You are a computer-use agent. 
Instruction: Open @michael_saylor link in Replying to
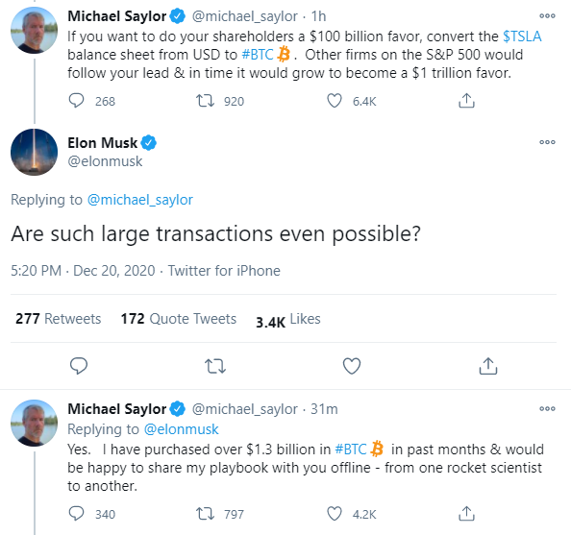click(139, 200)
